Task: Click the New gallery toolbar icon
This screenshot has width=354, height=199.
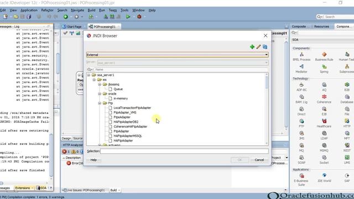Action: 5,17
